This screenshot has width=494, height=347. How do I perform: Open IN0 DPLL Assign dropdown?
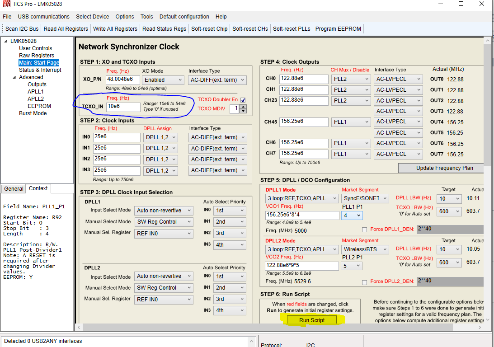click(161, 137)
